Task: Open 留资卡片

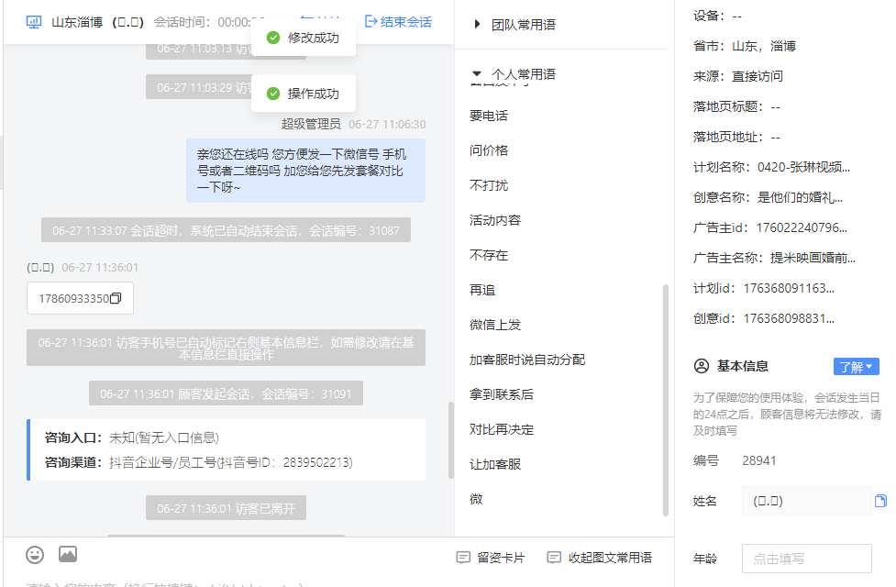Action: [x=491, y=558]
